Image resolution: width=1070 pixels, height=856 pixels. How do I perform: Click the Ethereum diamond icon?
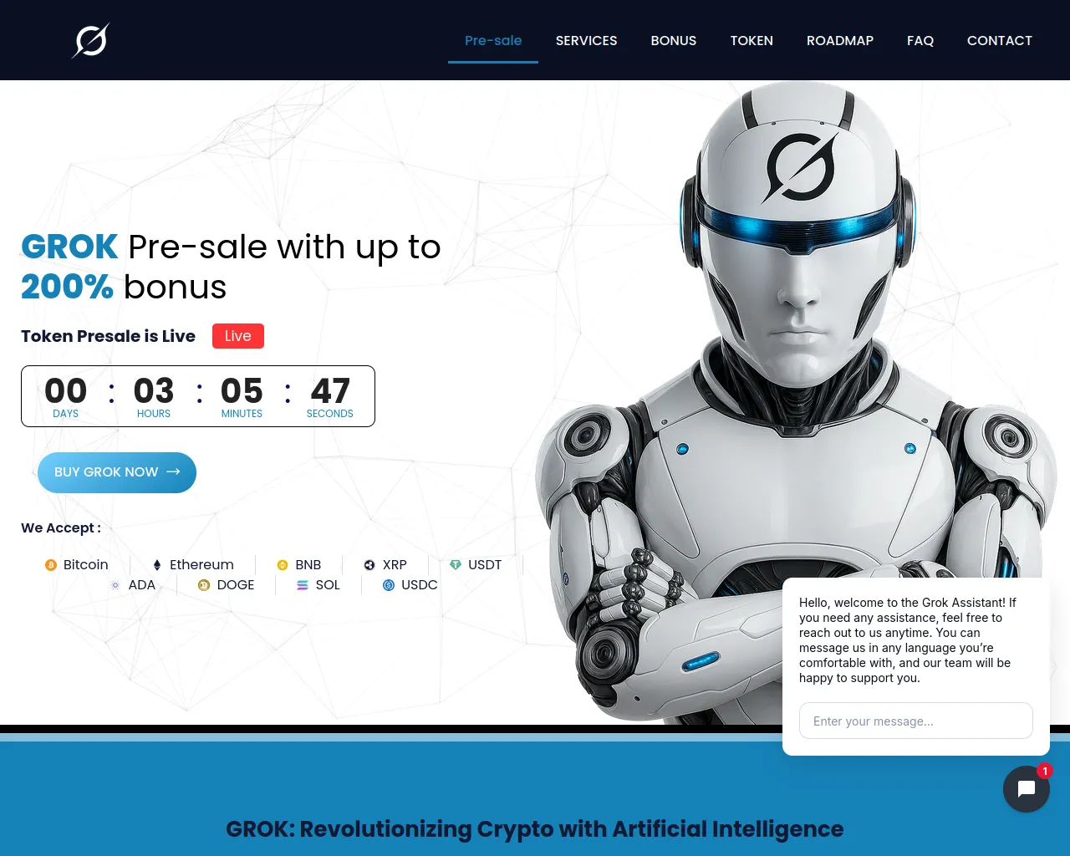coord(157,565)
